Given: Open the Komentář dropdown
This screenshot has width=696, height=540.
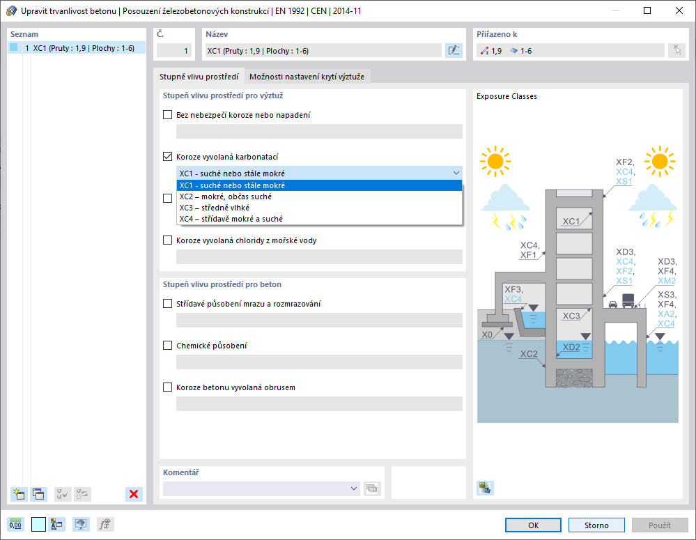Looking at the screenshot, I should tap(353, 488).
